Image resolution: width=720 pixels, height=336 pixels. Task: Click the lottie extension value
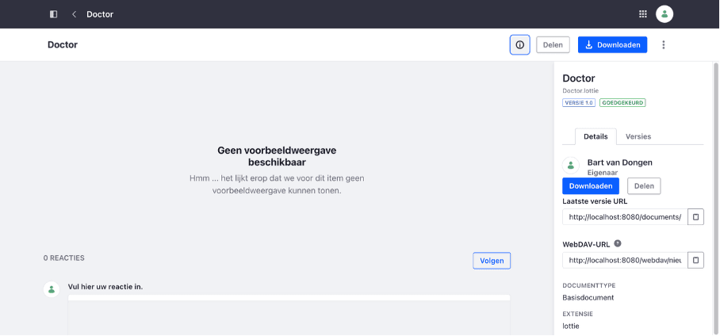click(x=571, y=326)
